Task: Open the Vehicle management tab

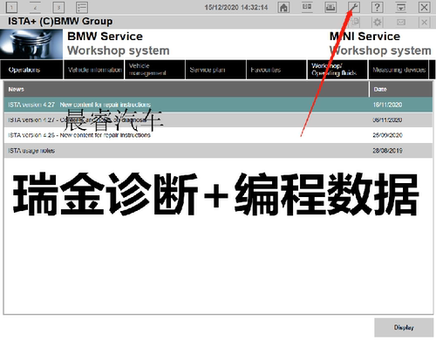Action: tap(155, 70)
